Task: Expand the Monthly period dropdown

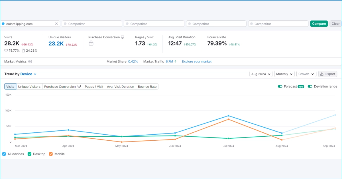Action: point(284,74)
